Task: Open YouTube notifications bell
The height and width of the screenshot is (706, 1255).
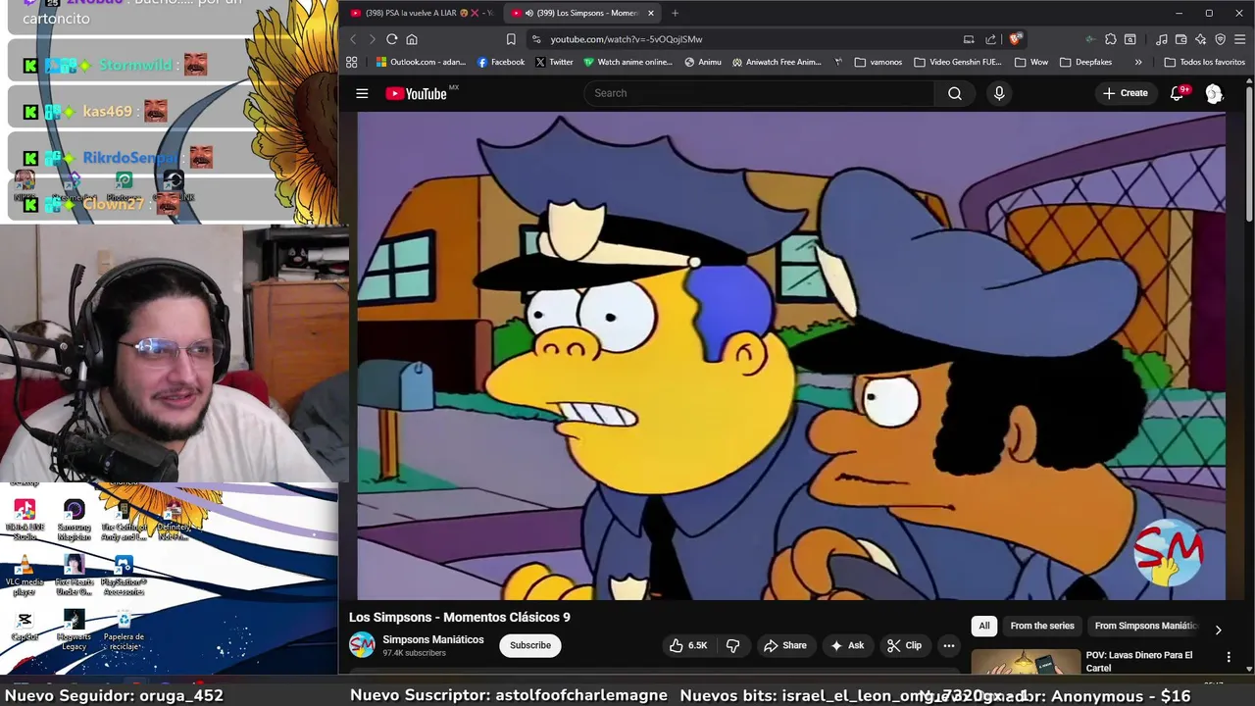Action: (x=1178, y=93)
